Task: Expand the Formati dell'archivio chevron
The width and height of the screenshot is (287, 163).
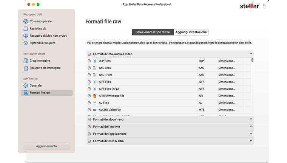Action: (x=251, y=126)
